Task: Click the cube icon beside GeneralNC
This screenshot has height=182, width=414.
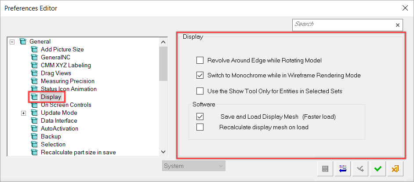Action: (x=35, y=57)
